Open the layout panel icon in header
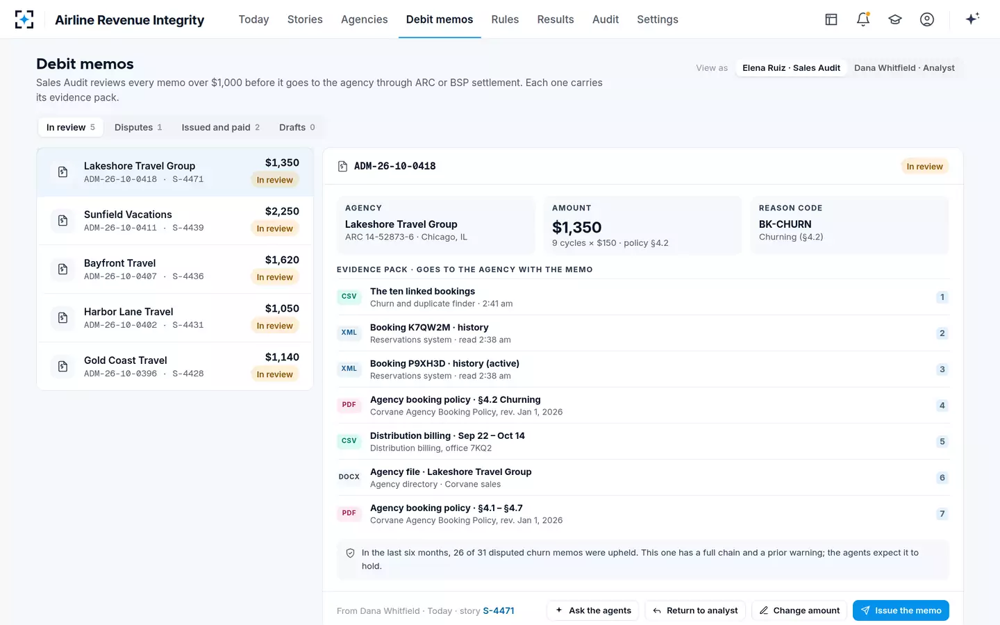The height and width of the screenshot is (625, 1000). tap(831, 19)
